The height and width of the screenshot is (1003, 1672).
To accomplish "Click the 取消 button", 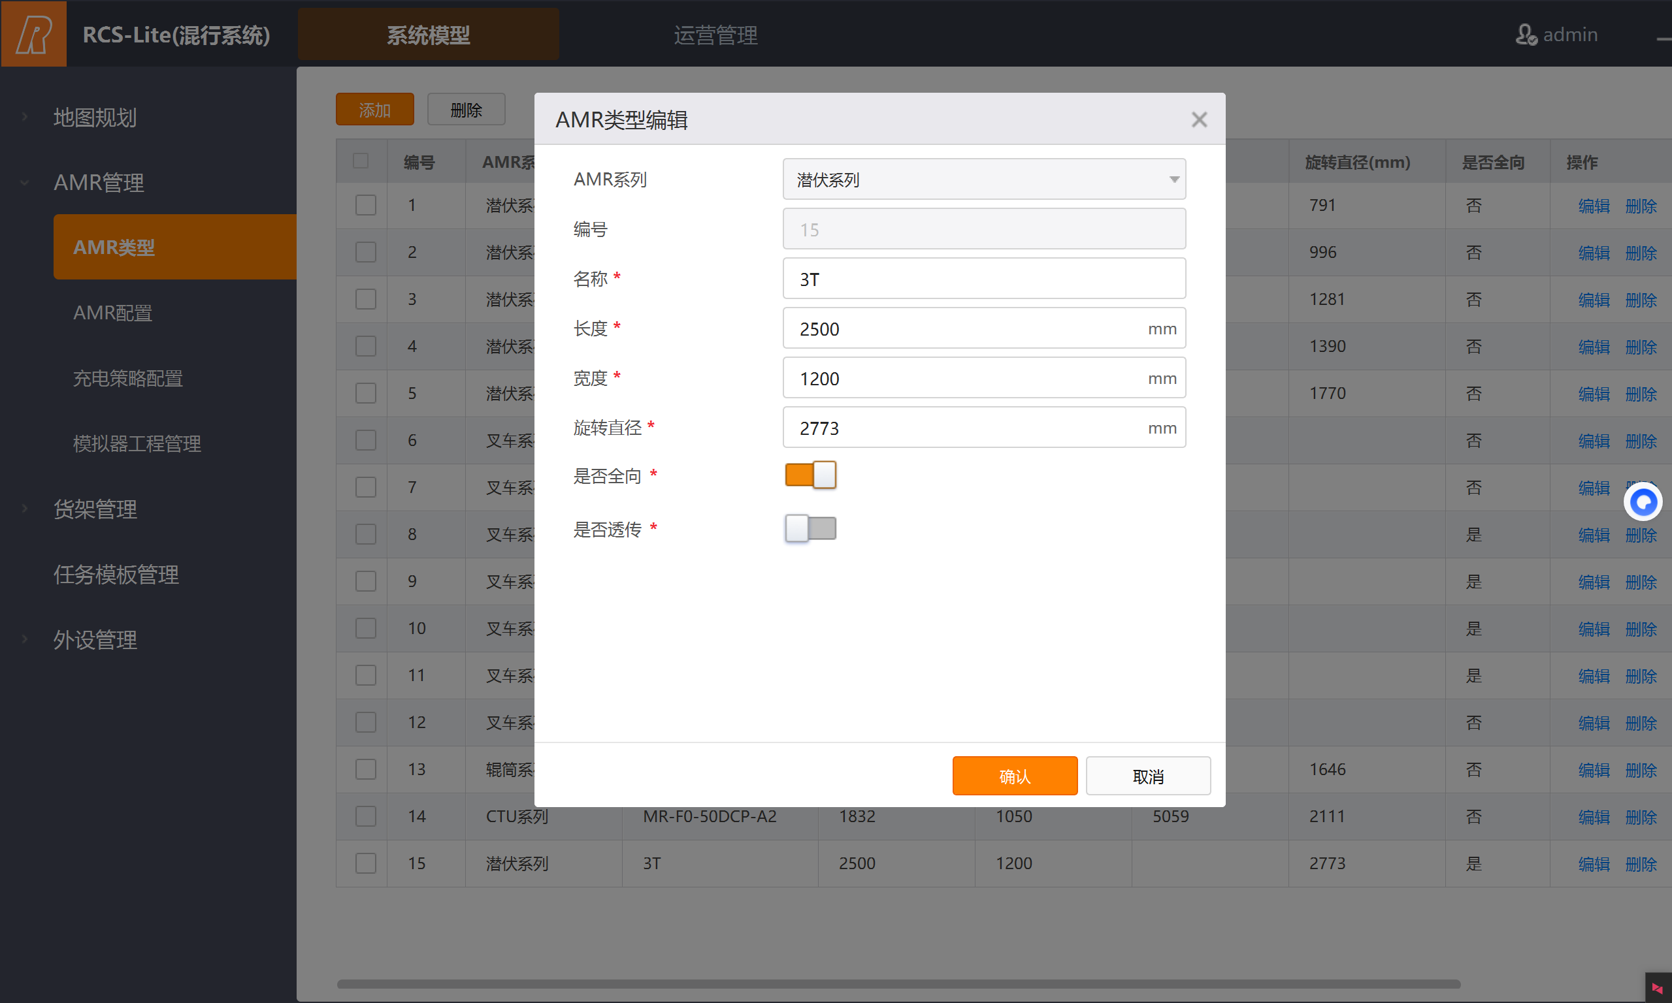I will [x=1148, y=776].
